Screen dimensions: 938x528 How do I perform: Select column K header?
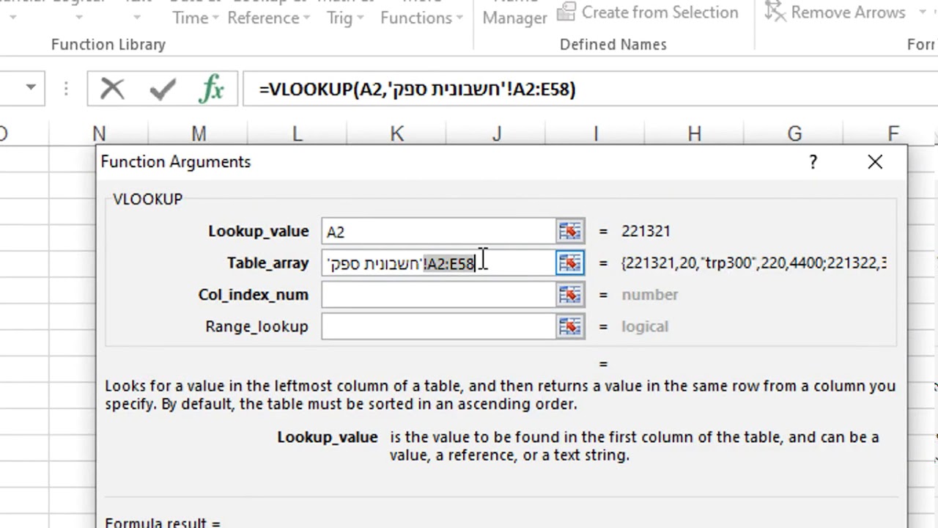point(396,133)
